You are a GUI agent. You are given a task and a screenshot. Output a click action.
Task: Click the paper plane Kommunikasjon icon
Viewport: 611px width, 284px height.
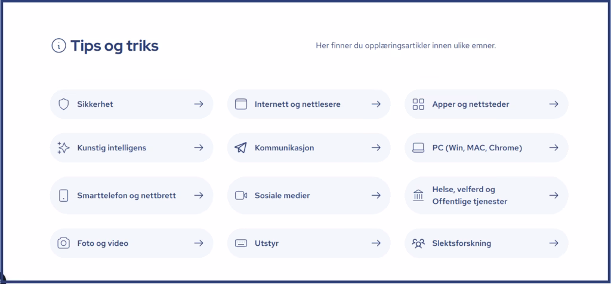pos(241,148)
